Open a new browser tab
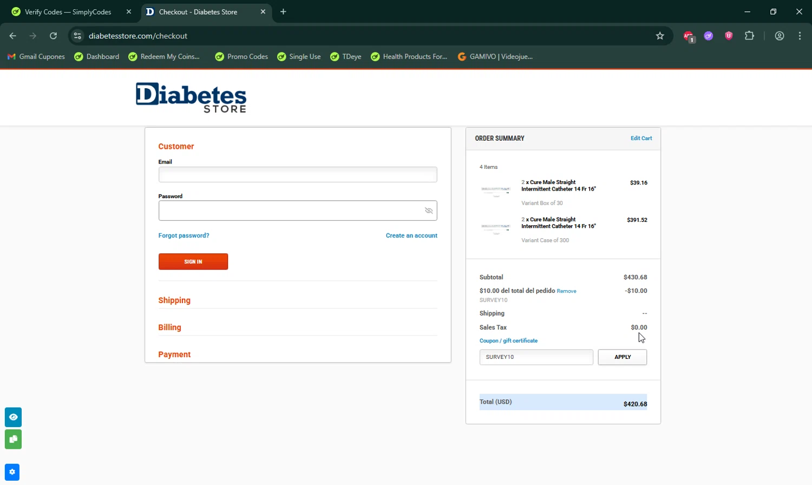Screen dimensions: 812x485 [x=283, y=11]
